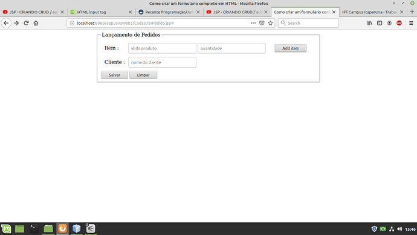Click the Salvar button
This screenshot has width=417, height=235.
(x=114, y=75)
